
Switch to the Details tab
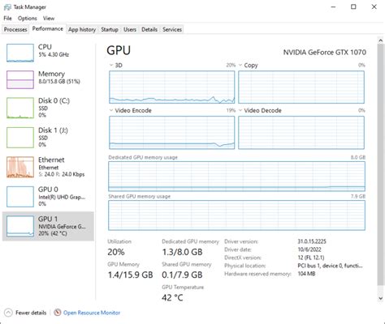click(x=149, y=29)
